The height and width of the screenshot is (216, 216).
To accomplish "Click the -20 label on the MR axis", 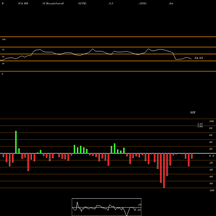I will pyautogui.click(x=211, y=163).
